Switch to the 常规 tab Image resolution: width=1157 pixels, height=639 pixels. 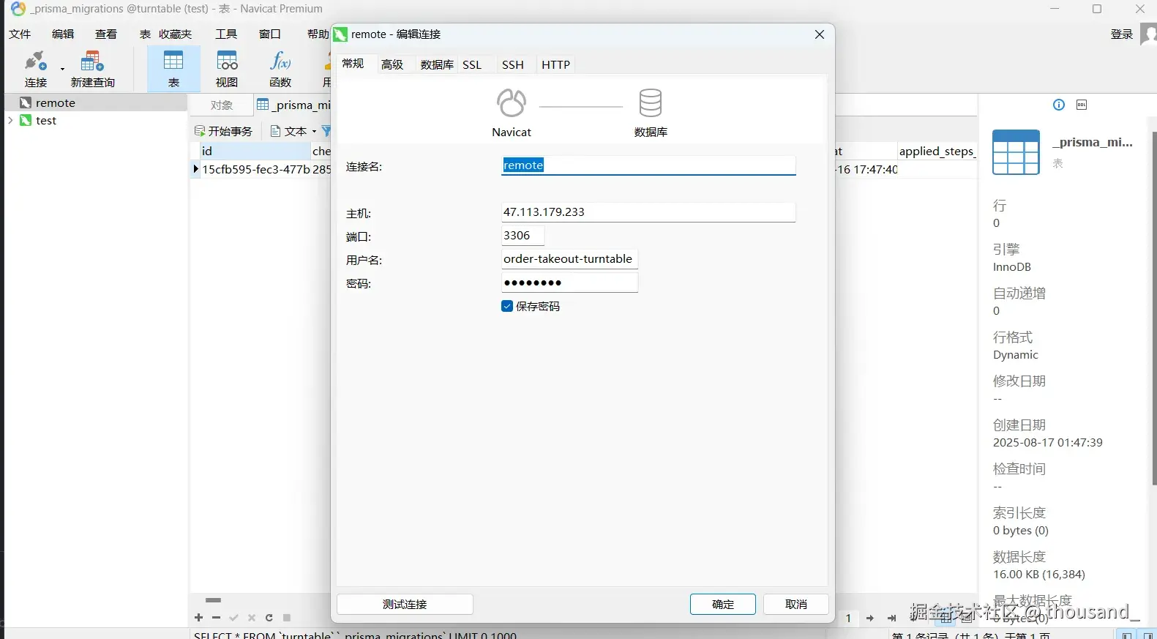353,64
